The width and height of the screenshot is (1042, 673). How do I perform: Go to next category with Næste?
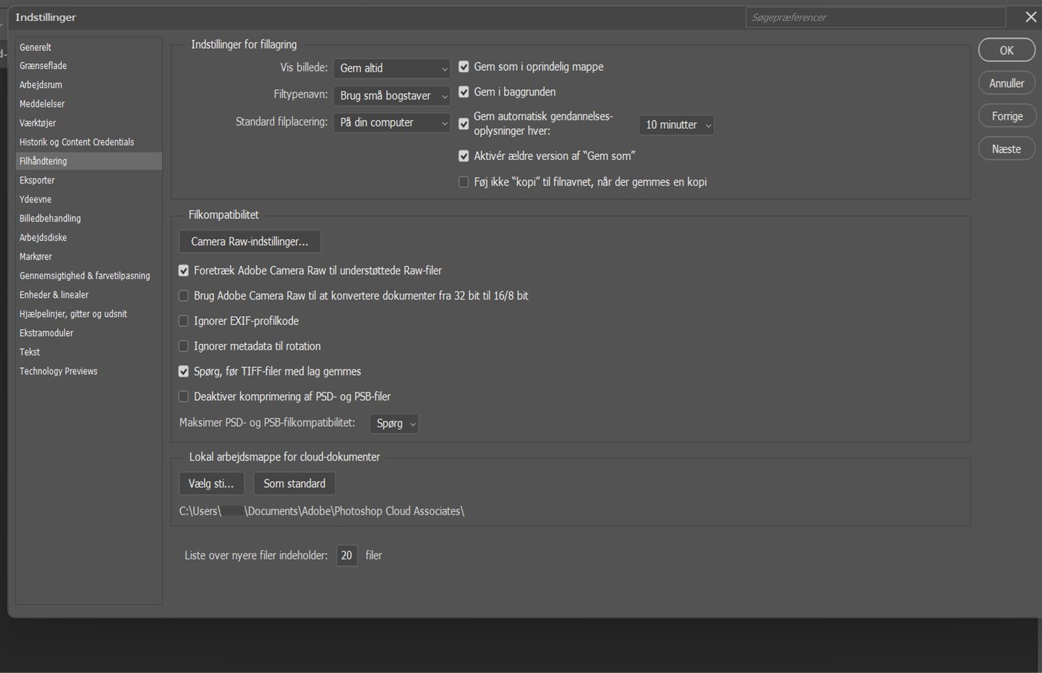[1007, 149]
